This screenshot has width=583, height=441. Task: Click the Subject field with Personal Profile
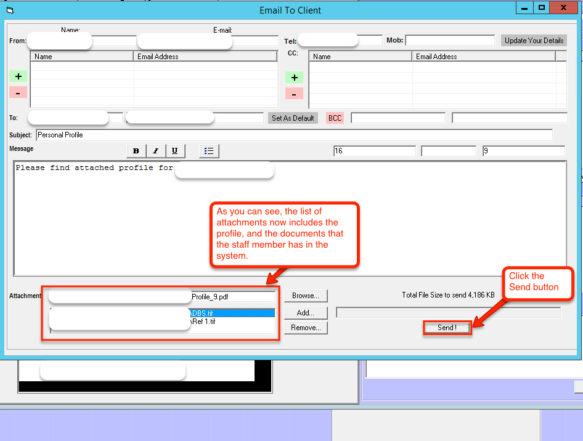click(293, 135)
